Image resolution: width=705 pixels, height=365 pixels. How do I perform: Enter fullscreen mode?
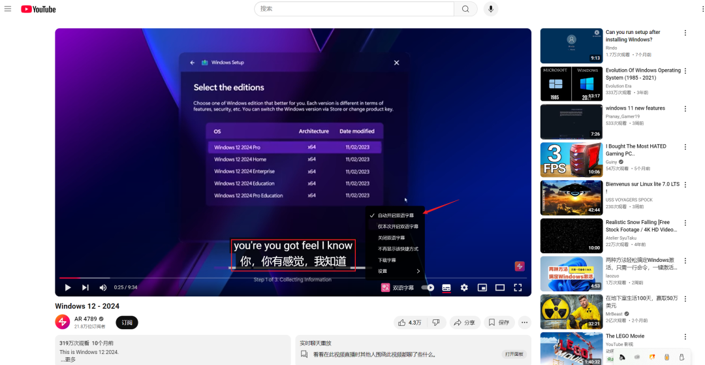[518, 287]
